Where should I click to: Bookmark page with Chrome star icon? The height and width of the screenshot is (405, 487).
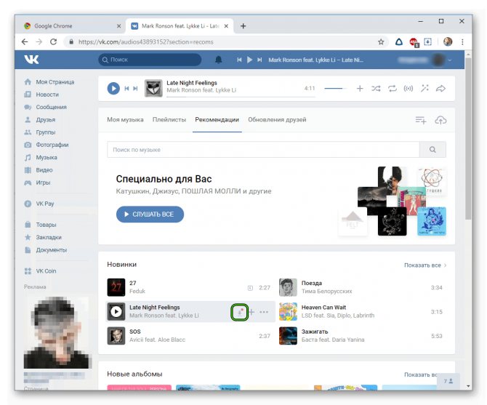tap(381, 42)
